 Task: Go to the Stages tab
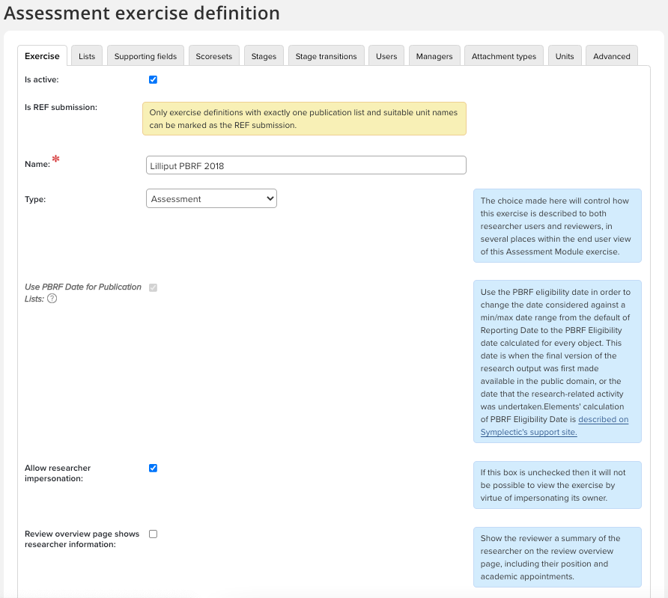pos(264,56)
